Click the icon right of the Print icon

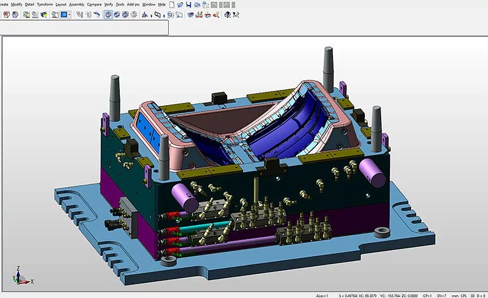206,5
